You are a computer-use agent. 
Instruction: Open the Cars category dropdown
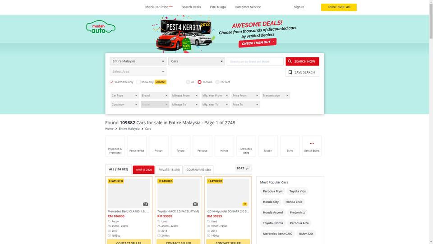coord(197,61)
